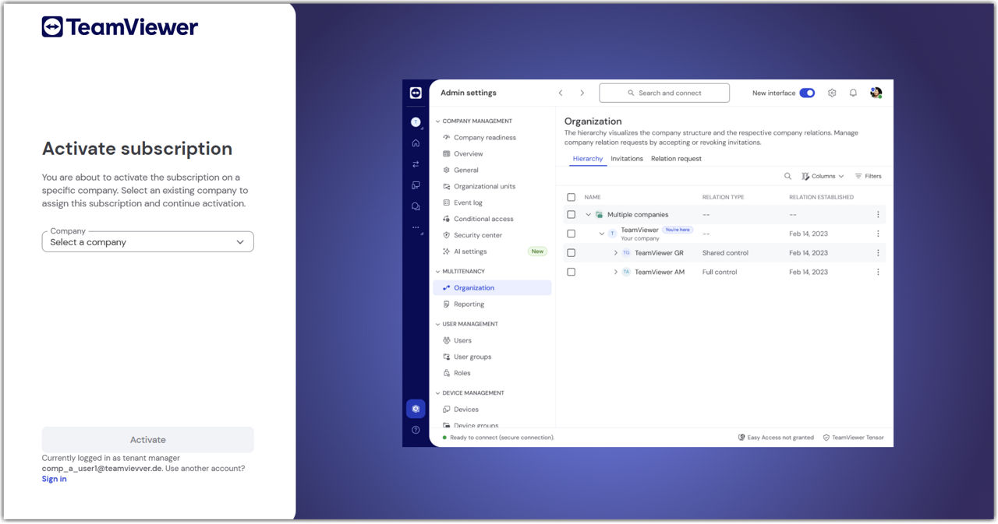
Task: Click the Search and connect field
Action: coord(664,93)
